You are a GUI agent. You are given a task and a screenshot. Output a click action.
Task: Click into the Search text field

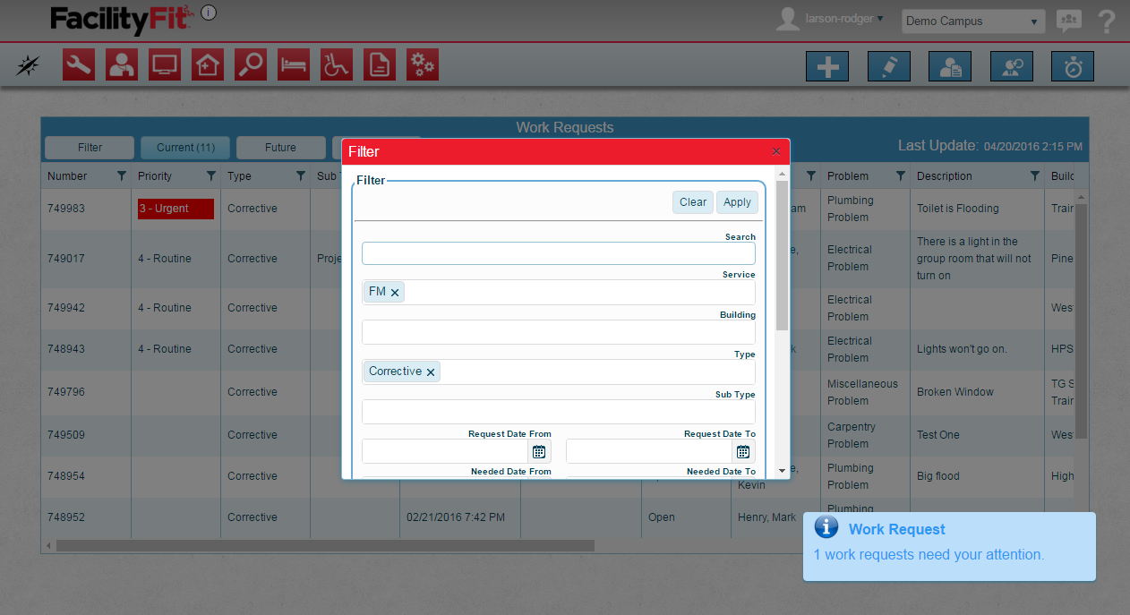pyautogui.click(x=558, y=253)
